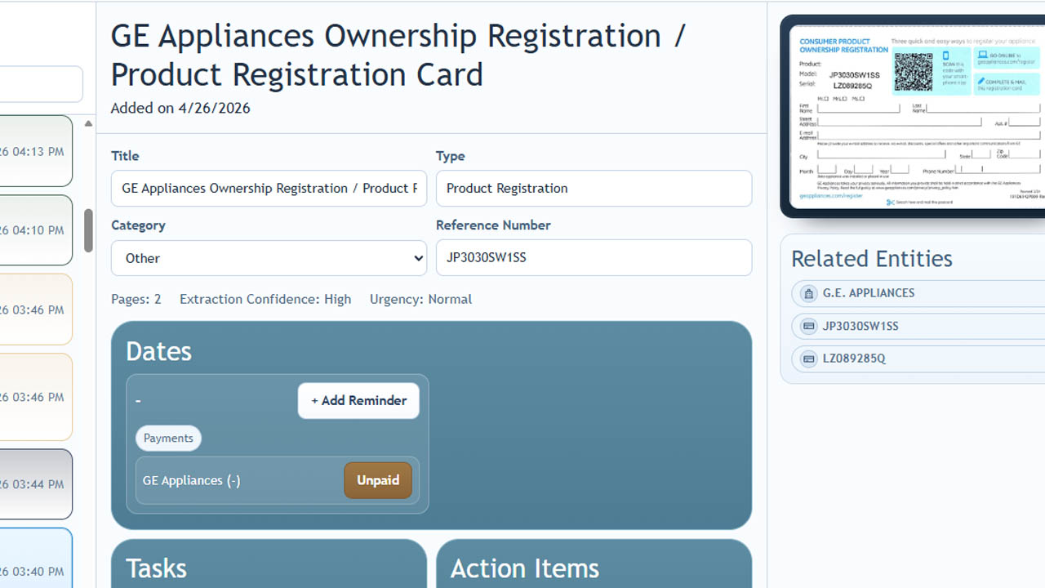Viewport: 1045px width, 588px height.
Task: Click the building icon beside G.E. APPLIANCES
Action: tap(809, 293)
